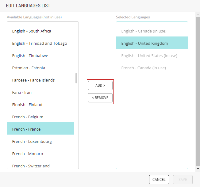Choose English - Zimbabwe language
This screenshot has height=187, width=200.
40,55
